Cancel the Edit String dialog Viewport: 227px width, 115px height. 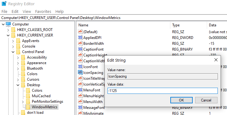206,100
